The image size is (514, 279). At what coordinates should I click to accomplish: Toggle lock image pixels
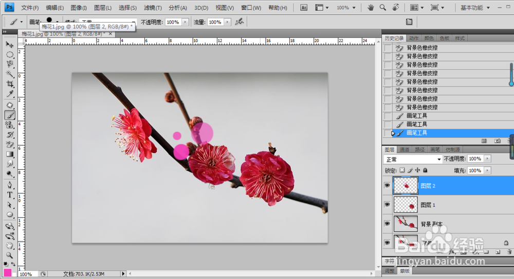[x=410, y=170]
